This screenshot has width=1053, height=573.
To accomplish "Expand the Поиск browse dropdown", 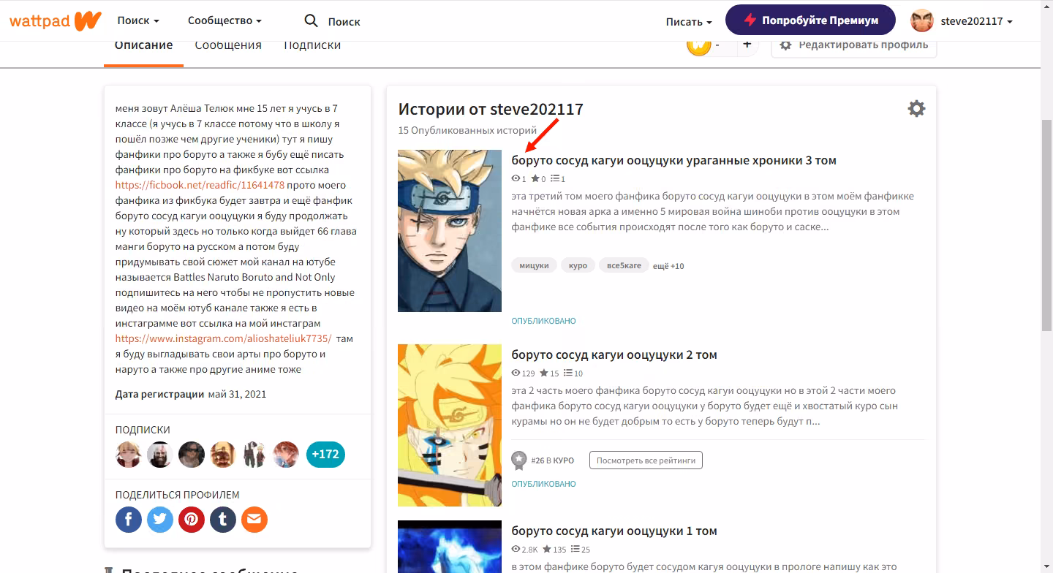I will 137,21.
